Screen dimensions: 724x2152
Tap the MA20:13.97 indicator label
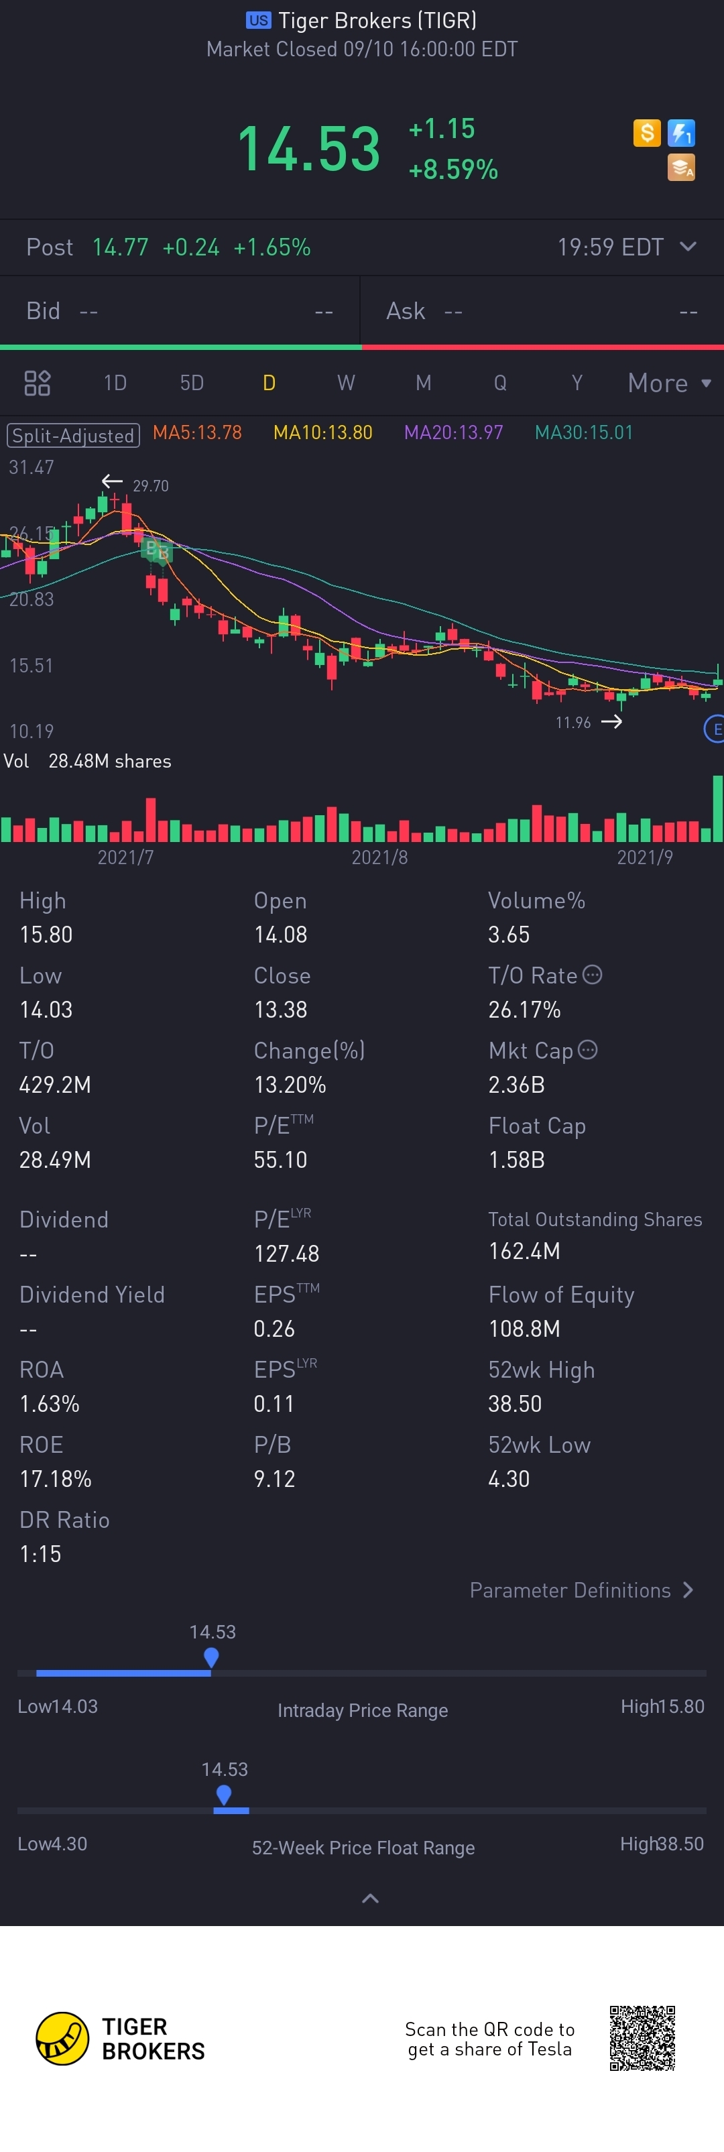pos(453,432)
